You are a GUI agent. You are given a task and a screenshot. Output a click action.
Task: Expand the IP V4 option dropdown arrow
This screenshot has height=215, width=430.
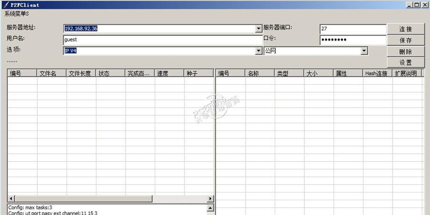258,51
